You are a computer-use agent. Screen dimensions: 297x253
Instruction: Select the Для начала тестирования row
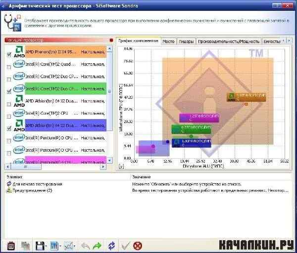pyautogui.click(x=148, y=184)
